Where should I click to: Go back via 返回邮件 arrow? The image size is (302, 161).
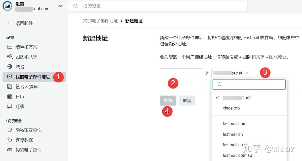click(9, 23)
